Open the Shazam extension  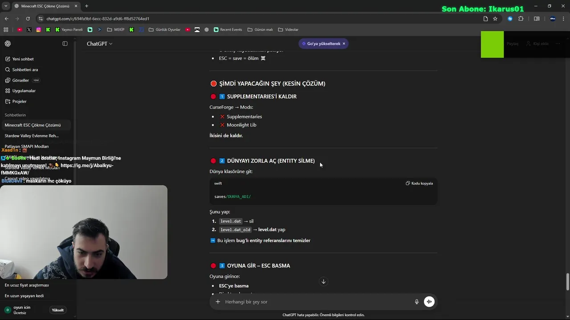(510, 19)
